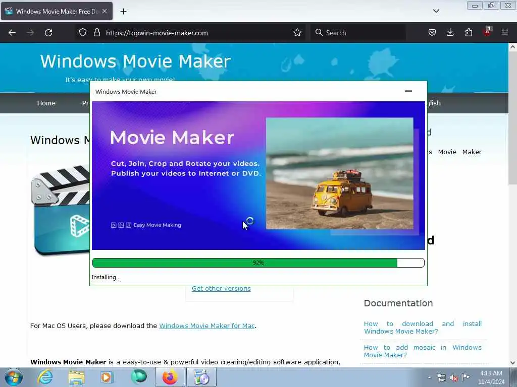Click the padlock site security icon
The image size is (517, 387).
(x=96, y=33)
